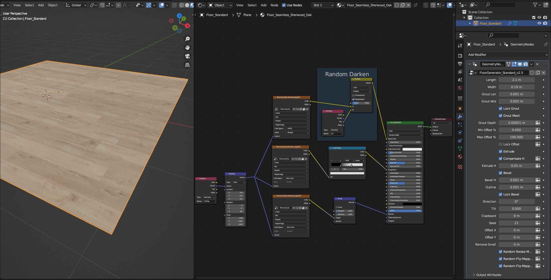Open the Node menu in node editor

click(274, 5)
